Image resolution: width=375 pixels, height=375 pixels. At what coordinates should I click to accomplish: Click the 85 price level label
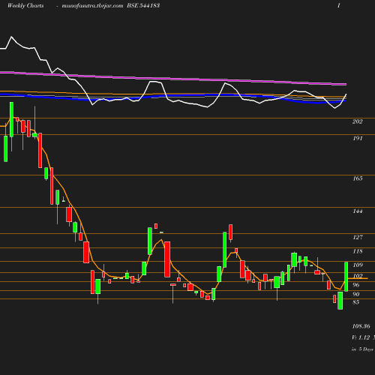coord(355,302)
